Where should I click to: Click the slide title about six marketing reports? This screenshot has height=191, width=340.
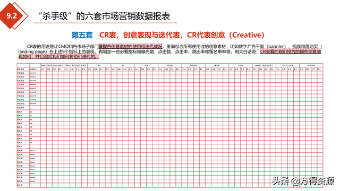point(104,16)
